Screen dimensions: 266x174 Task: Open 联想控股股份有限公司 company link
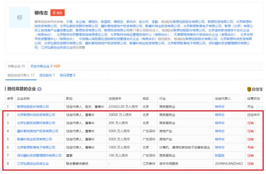[33, 107]
